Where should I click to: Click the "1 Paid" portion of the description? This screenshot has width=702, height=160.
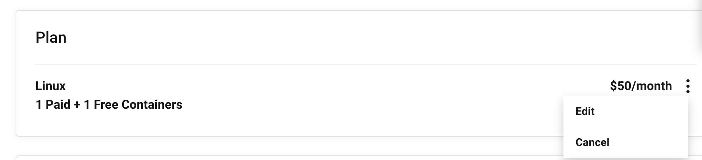pos(53,104)
